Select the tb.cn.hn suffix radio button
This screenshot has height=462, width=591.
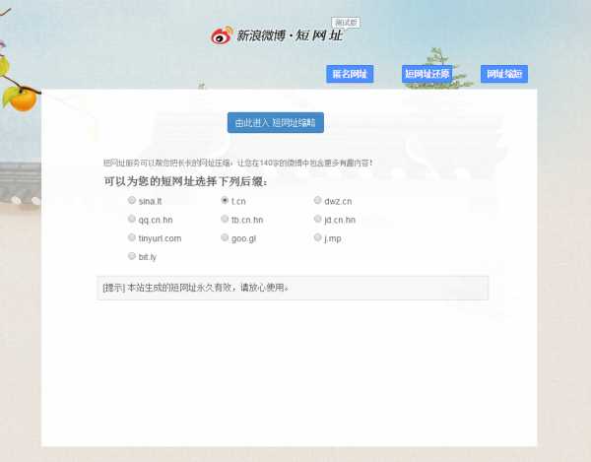click(x=225, y=219)
